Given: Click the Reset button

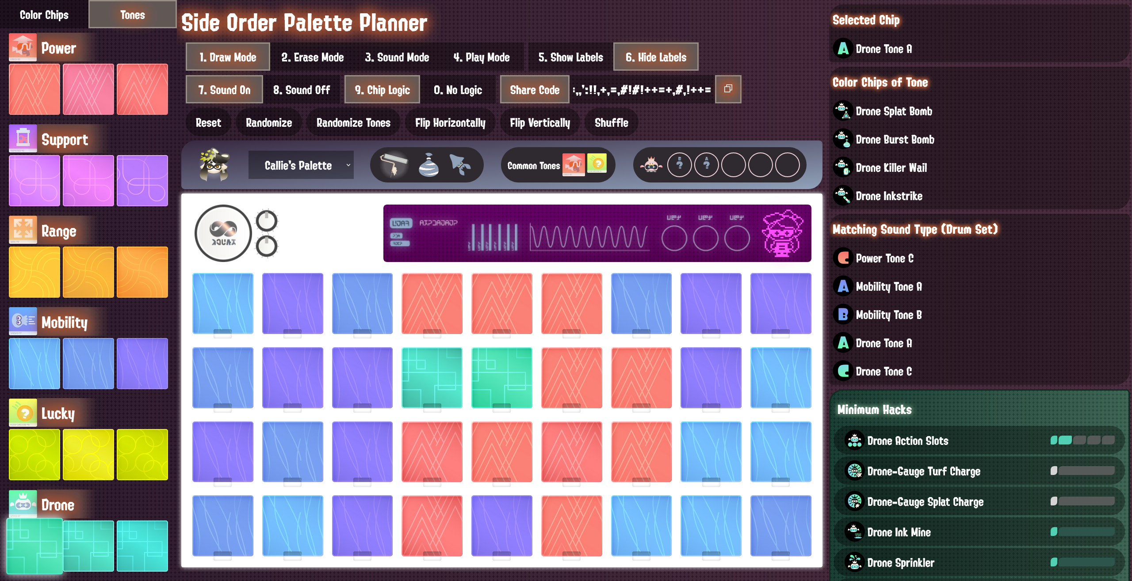Looking at the screenshot, I should coord(208,122).
